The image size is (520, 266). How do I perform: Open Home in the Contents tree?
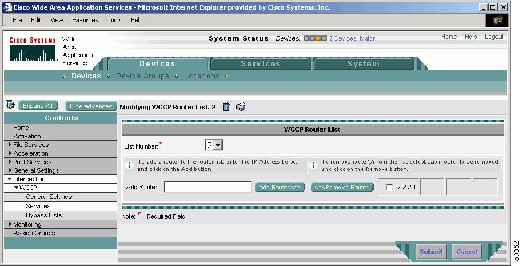pos(21,128)
